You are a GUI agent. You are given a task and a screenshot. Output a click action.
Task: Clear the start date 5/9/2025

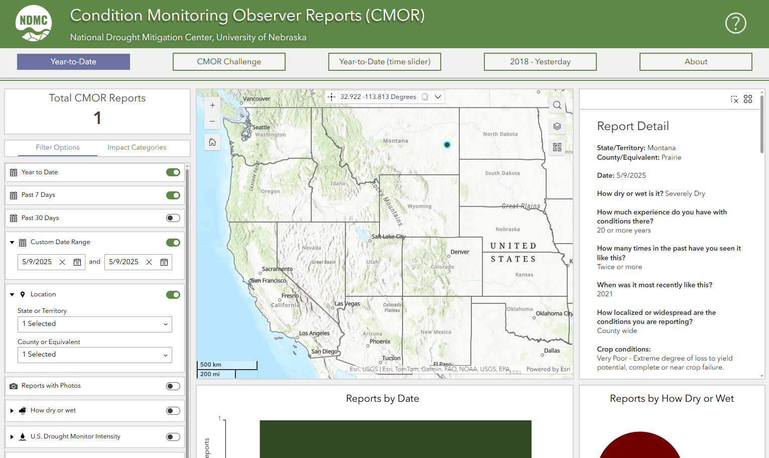(62, 262)
